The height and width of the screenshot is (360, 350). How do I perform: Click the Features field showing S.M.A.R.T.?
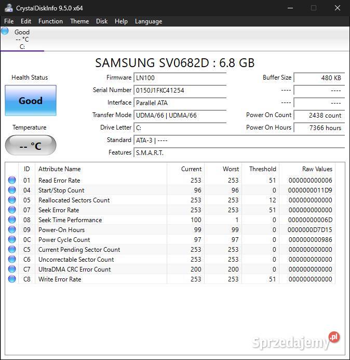click(239, 152)
